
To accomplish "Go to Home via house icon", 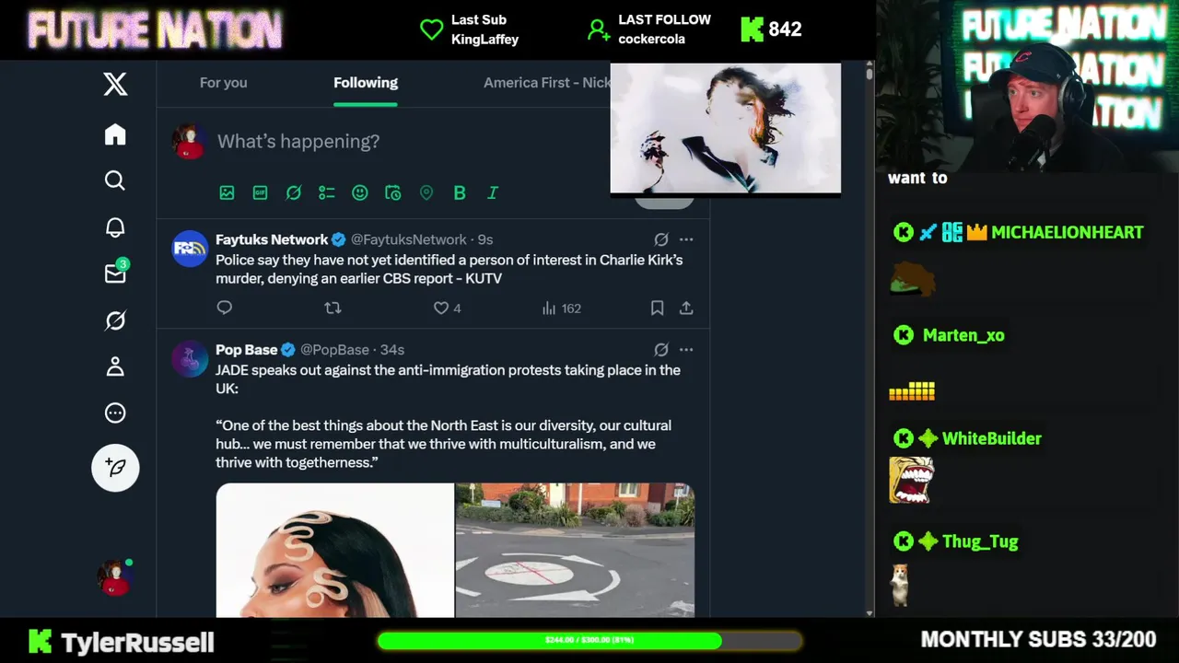I will click(115, 134).
